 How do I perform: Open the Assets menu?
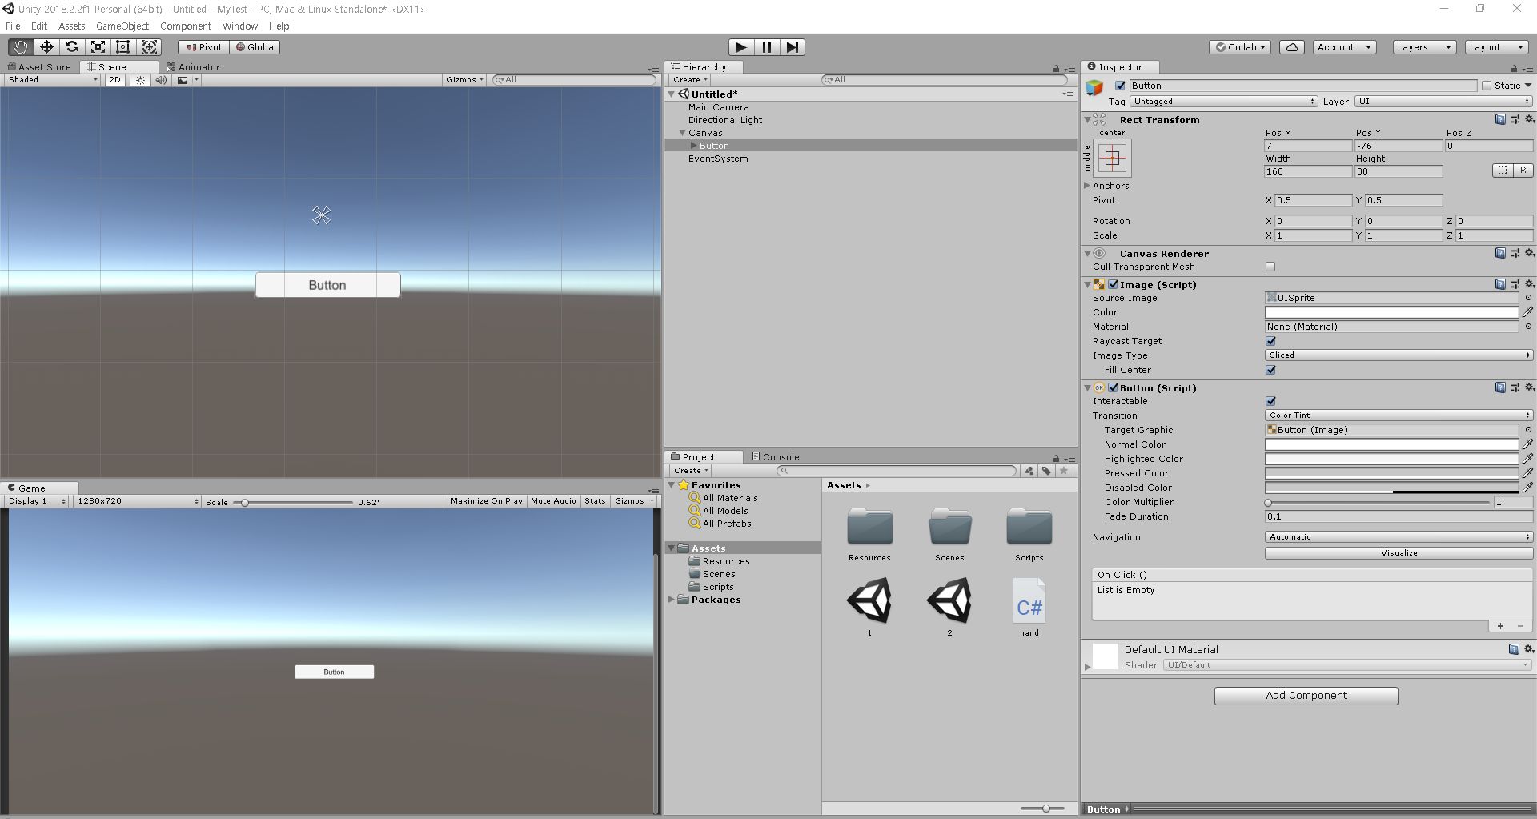coord(72,26)
